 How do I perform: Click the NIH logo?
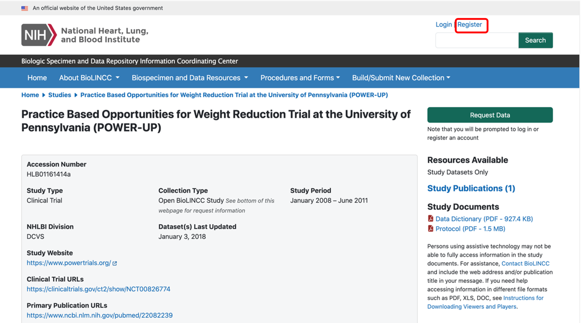39,35
